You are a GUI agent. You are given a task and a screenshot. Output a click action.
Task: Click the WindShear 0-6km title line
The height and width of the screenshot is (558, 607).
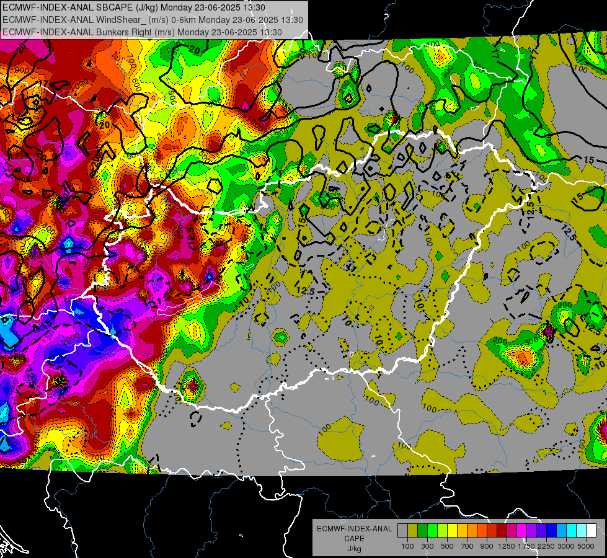pyautogui.click(x=153, y=20)
